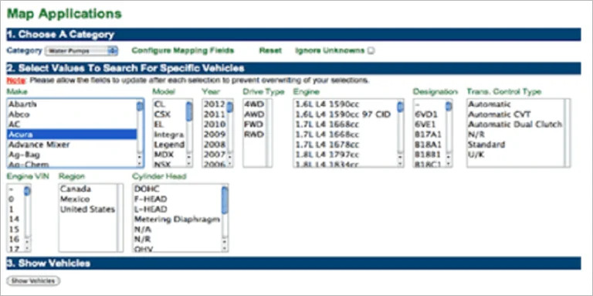Click the Make list scrollbar down arrow

coord(141,164)
